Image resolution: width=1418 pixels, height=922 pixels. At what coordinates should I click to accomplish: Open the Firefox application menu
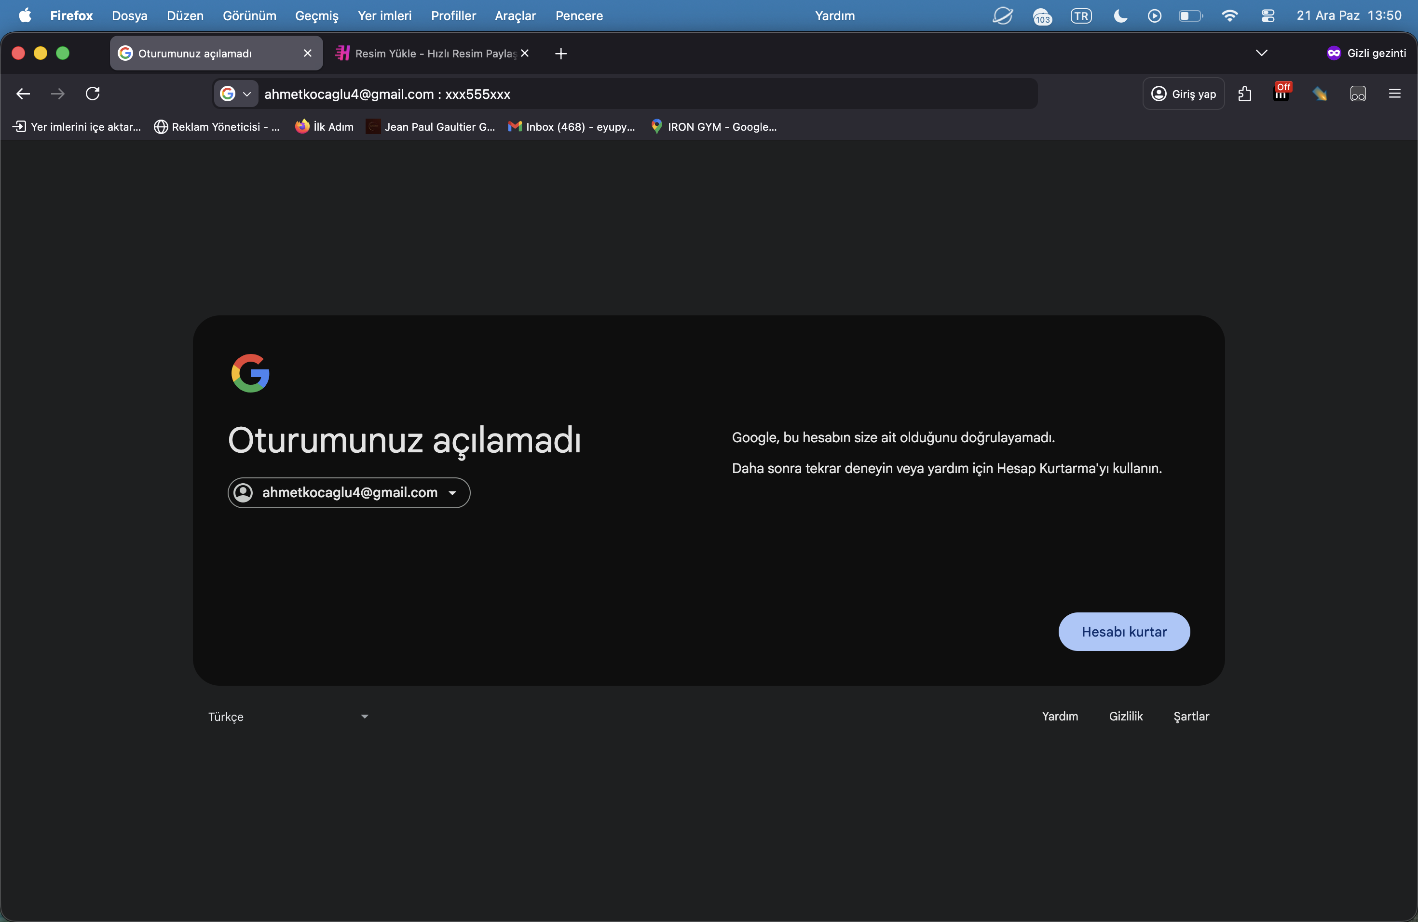[71, 15]
